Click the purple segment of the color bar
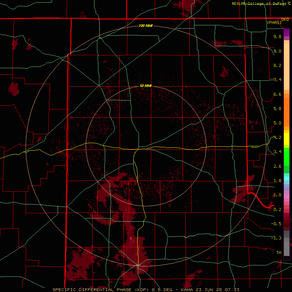 click(x=286, y=32)
